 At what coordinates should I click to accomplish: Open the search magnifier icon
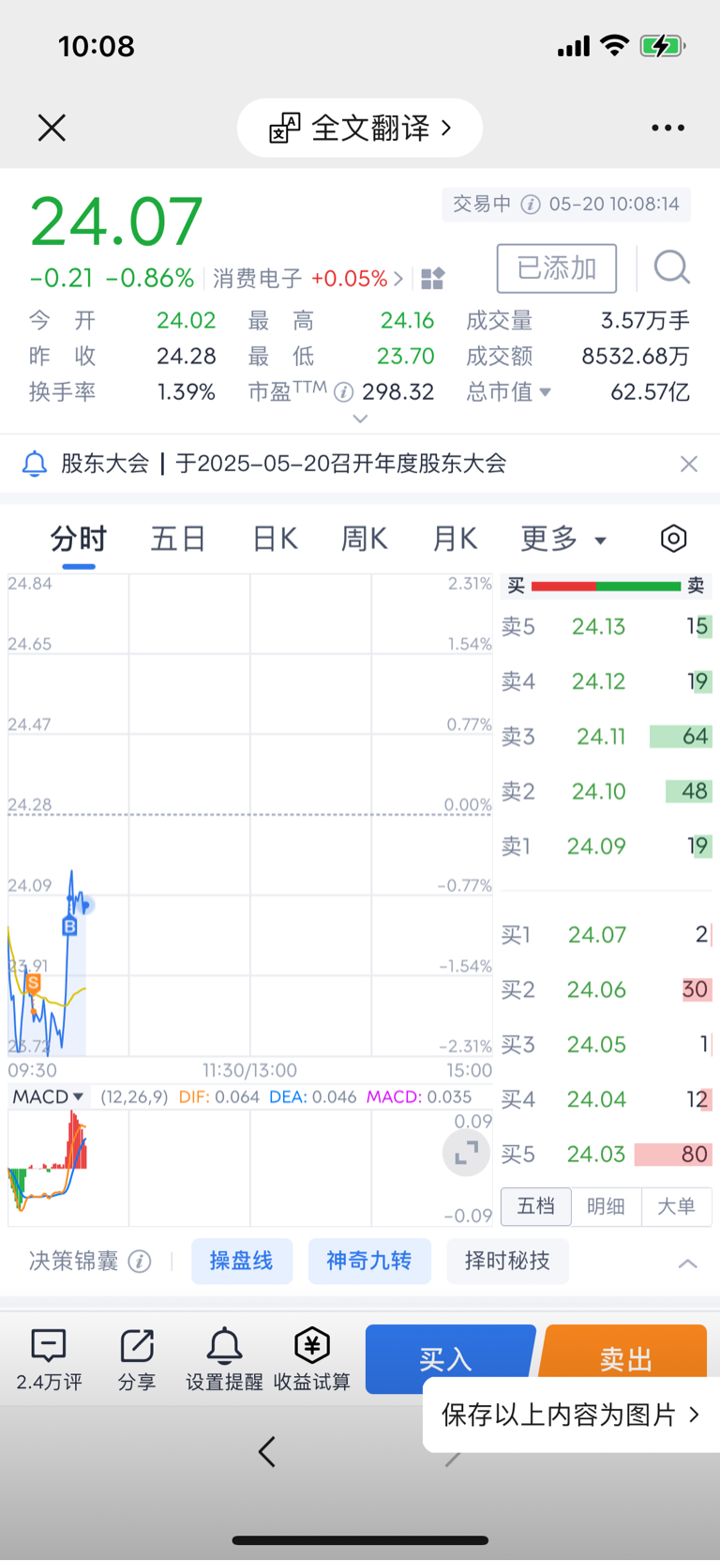coord(671,268)
